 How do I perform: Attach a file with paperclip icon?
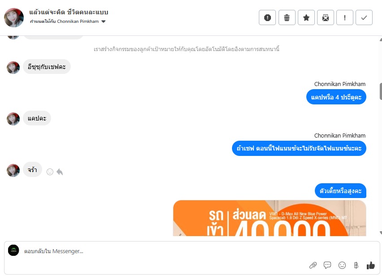[x=313, y=265]
